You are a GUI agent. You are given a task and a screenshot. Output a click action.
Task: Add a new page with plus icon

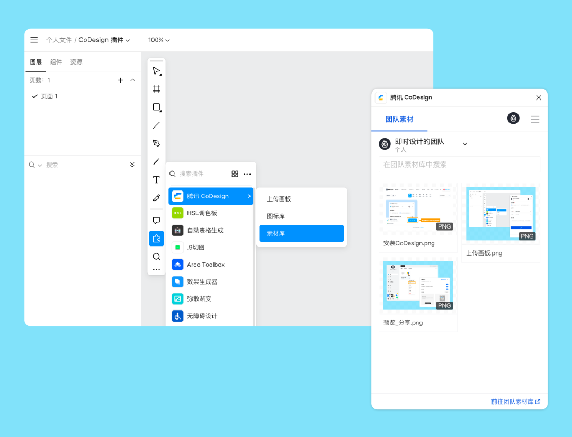point(120,80)
